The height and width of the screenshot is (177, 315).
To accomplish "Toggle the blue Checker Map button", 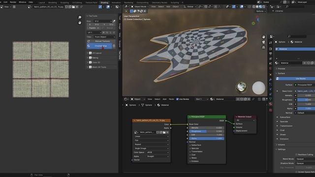I will (99, 46).
